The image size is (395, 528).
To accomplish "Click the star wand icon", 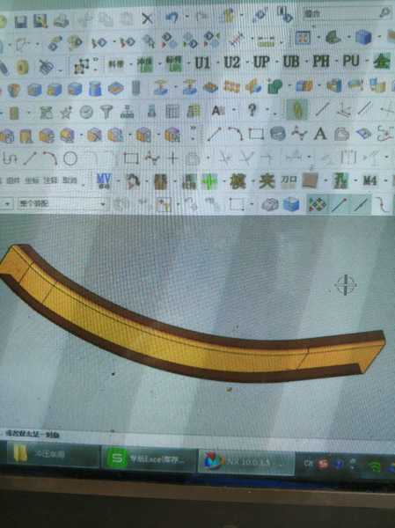I will 66,113.
